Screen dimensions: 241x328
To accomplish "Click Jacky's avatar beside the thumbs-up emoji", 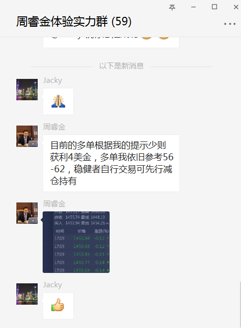I will click(27, 294).
